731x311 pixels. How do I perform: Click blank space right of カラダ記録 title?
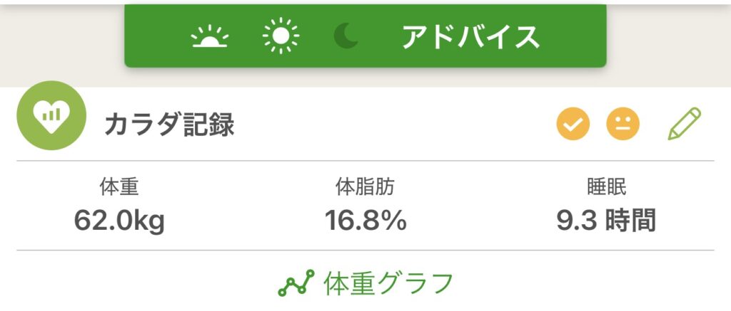pos(393,126)
